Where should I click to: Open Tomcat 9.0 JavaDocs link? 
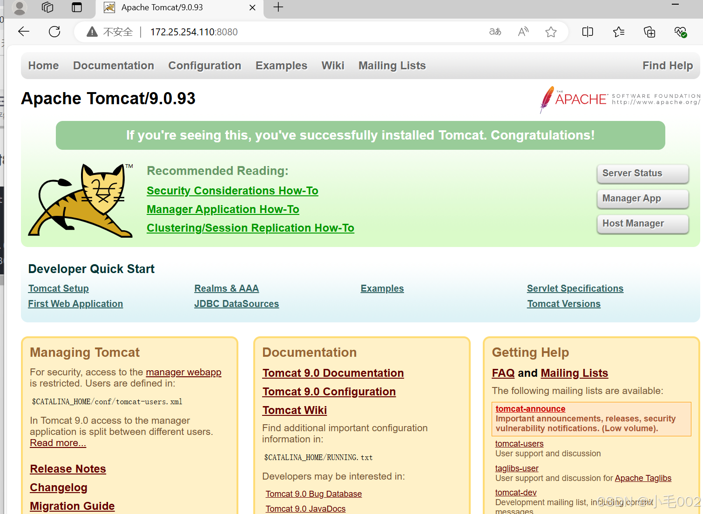pyautogui.click(x=305, y=509)
